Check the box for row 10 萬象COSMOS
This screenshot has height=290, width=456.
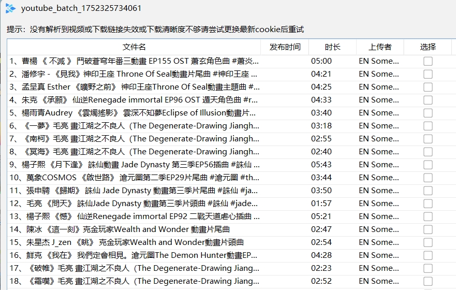[428, 178]
